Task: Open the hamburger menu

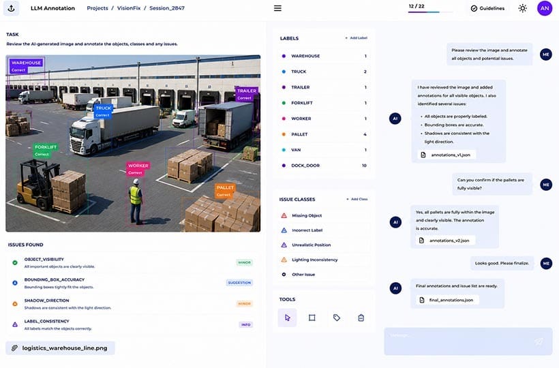Action: pos(277,8)
